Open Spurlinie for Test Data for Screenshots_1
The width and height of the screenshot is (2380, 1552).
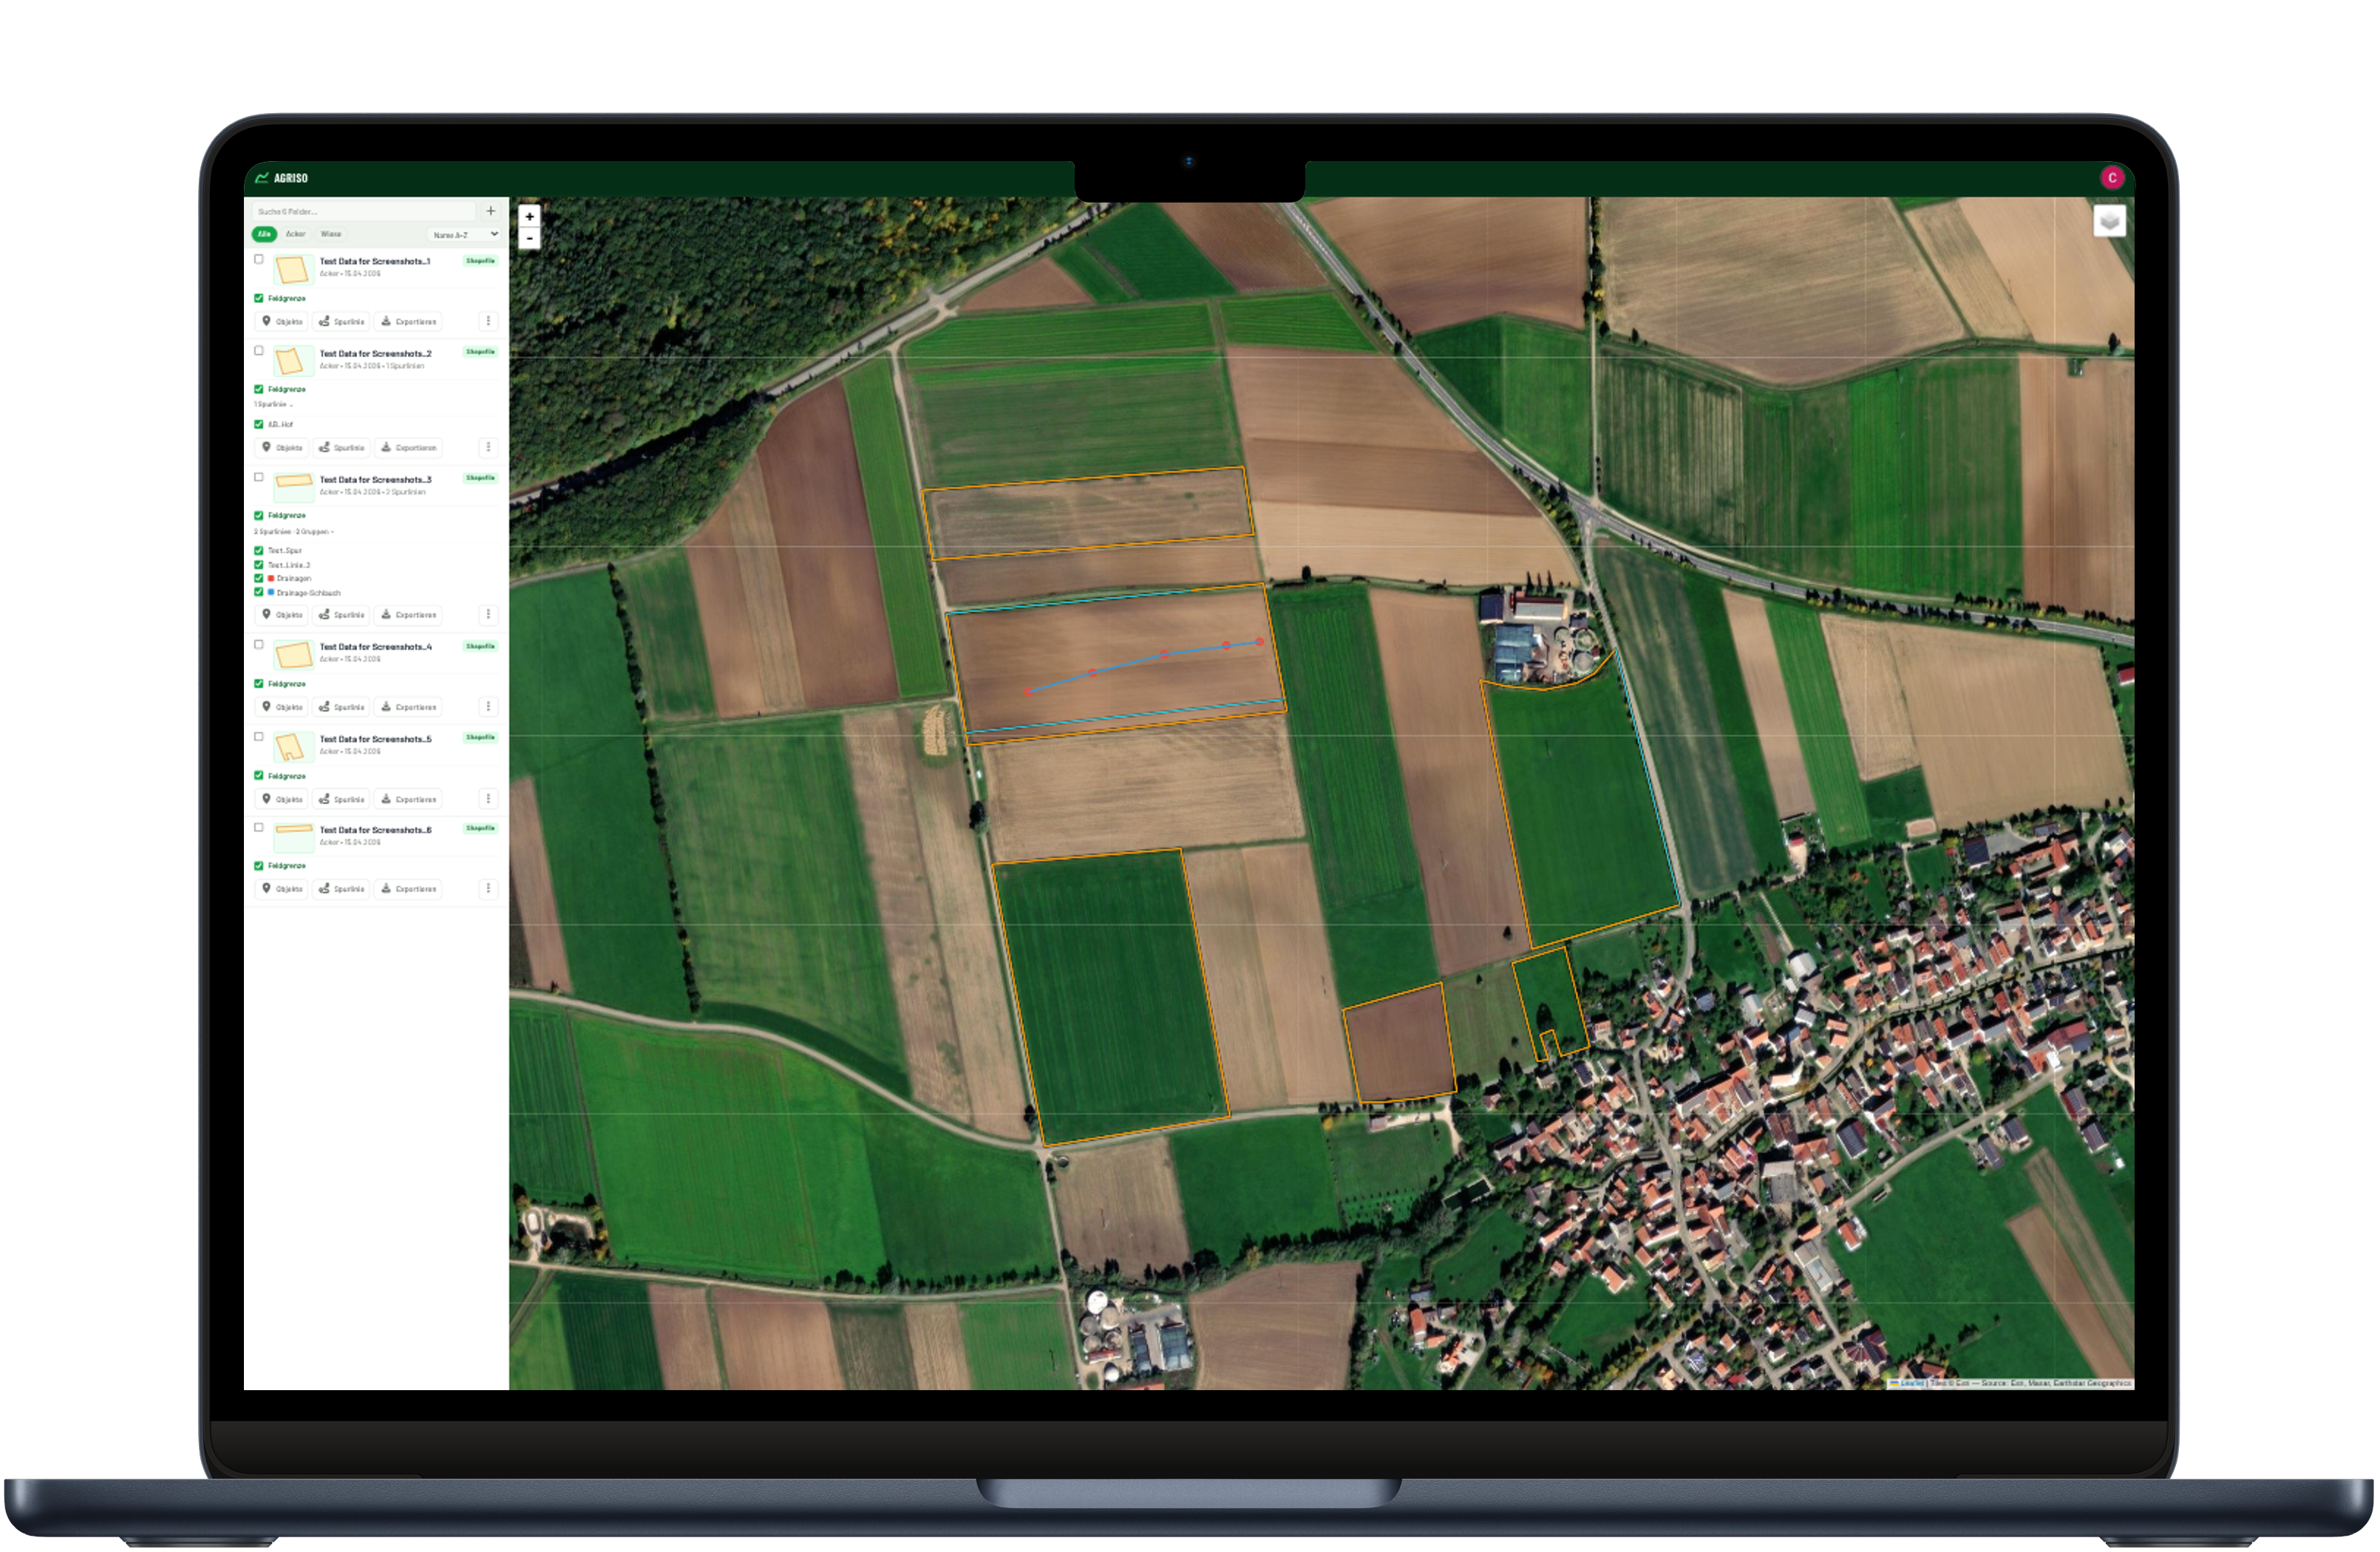pyautogui.click(x=342, y=322)
